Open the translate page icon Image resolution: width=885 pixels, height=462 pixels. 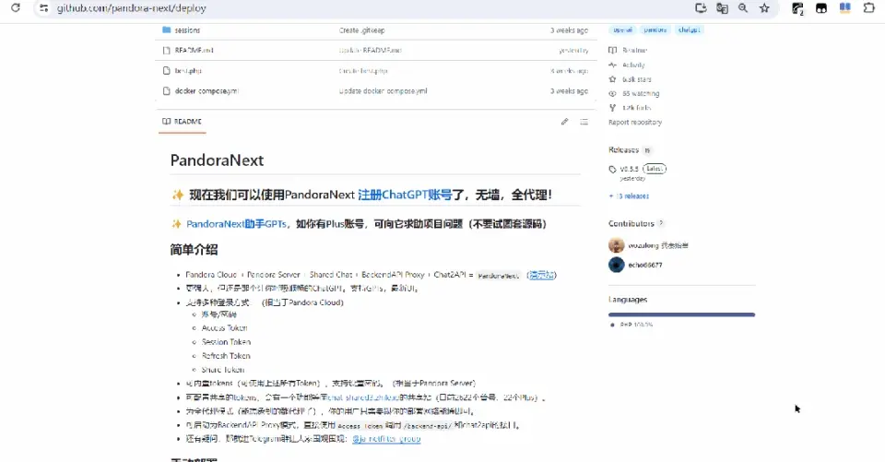coord(722,8)
